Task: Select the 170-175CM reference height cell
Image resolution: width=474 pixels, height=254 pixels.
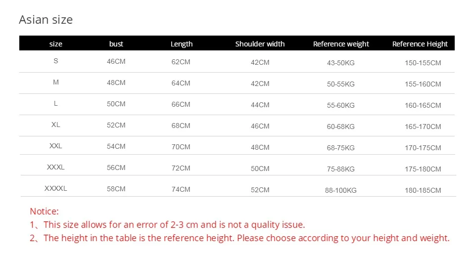Action: (423, 148)
